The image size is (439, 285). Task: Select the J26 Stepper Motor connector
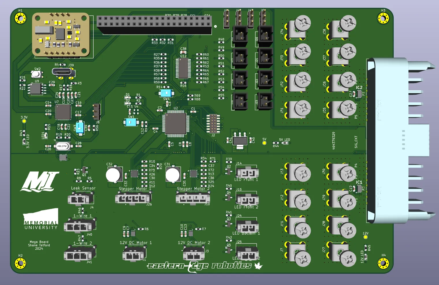click(x=133, y=199)
